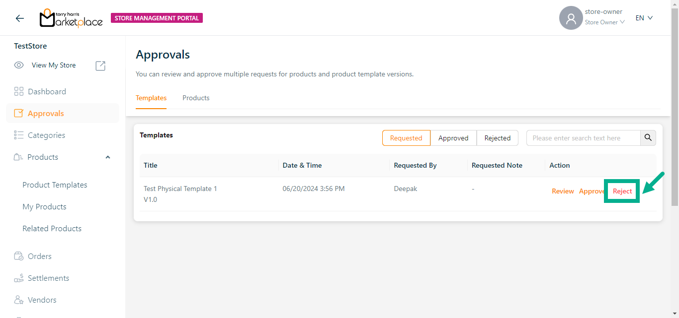Open the EN language dropdown

[644, 18]
